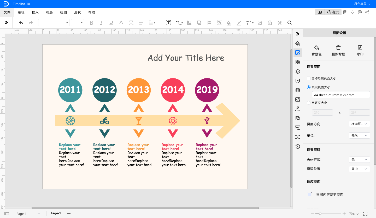Click the print icon
This screenshot has height=218, width=376.
(360, 12)
